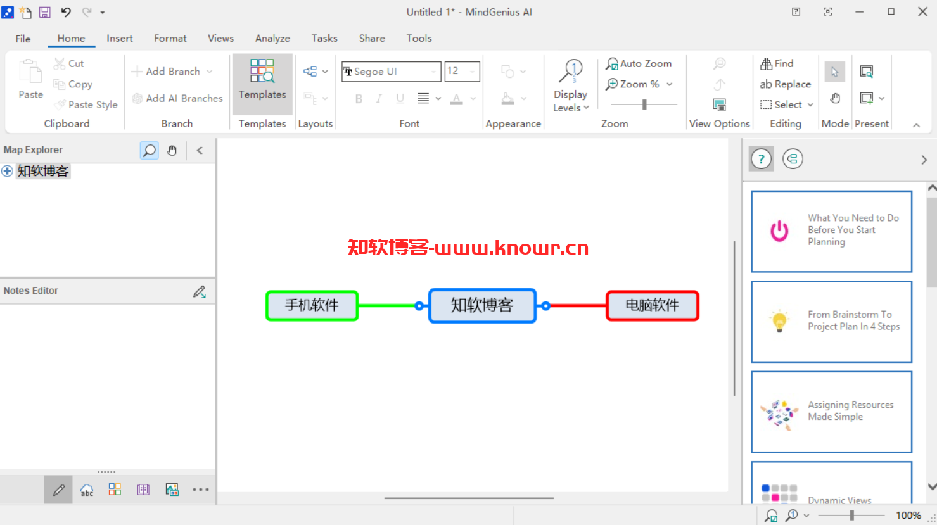Expand the side panel chevron arrow
Image resolution: width=937 pixels, height=525 pixels.
click(924, 160)
